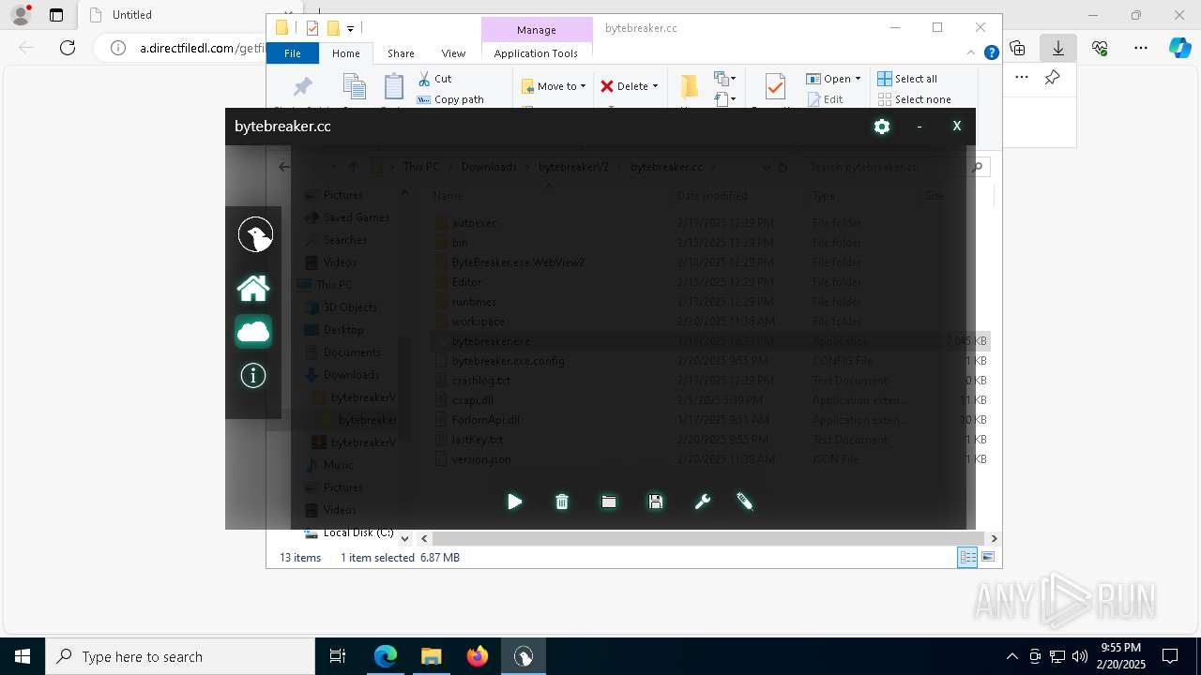Click Copy path in the ribbon
Viewport: 1201px width, 675px height.
[450, 99]
